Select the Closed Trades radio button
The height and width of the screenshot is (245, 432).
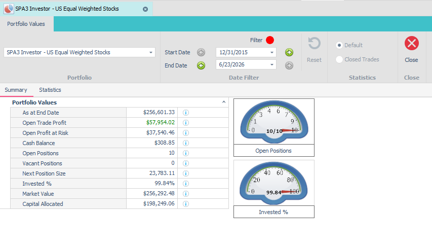tap(339, 59)
